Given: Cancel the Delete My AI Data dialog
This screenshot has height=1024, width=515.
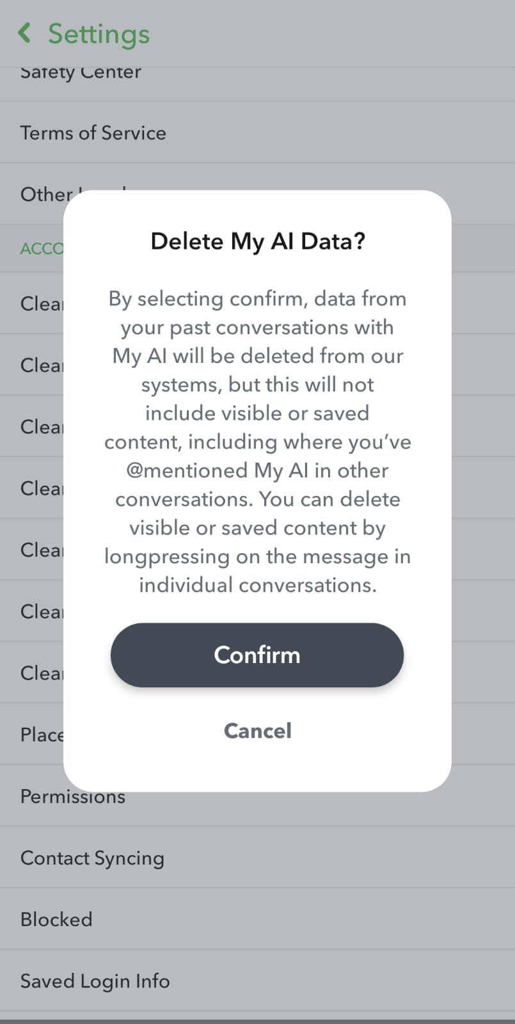Looking at the screenshot, I should click(257, 731).
